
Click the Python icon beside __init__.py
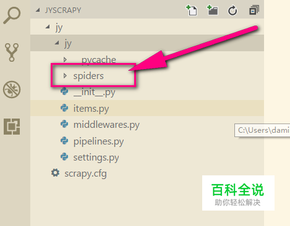coord(64,91)
